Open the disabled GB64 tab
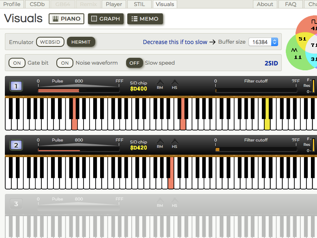This screenshot has height=238, width=317. (x=63, y=4)
